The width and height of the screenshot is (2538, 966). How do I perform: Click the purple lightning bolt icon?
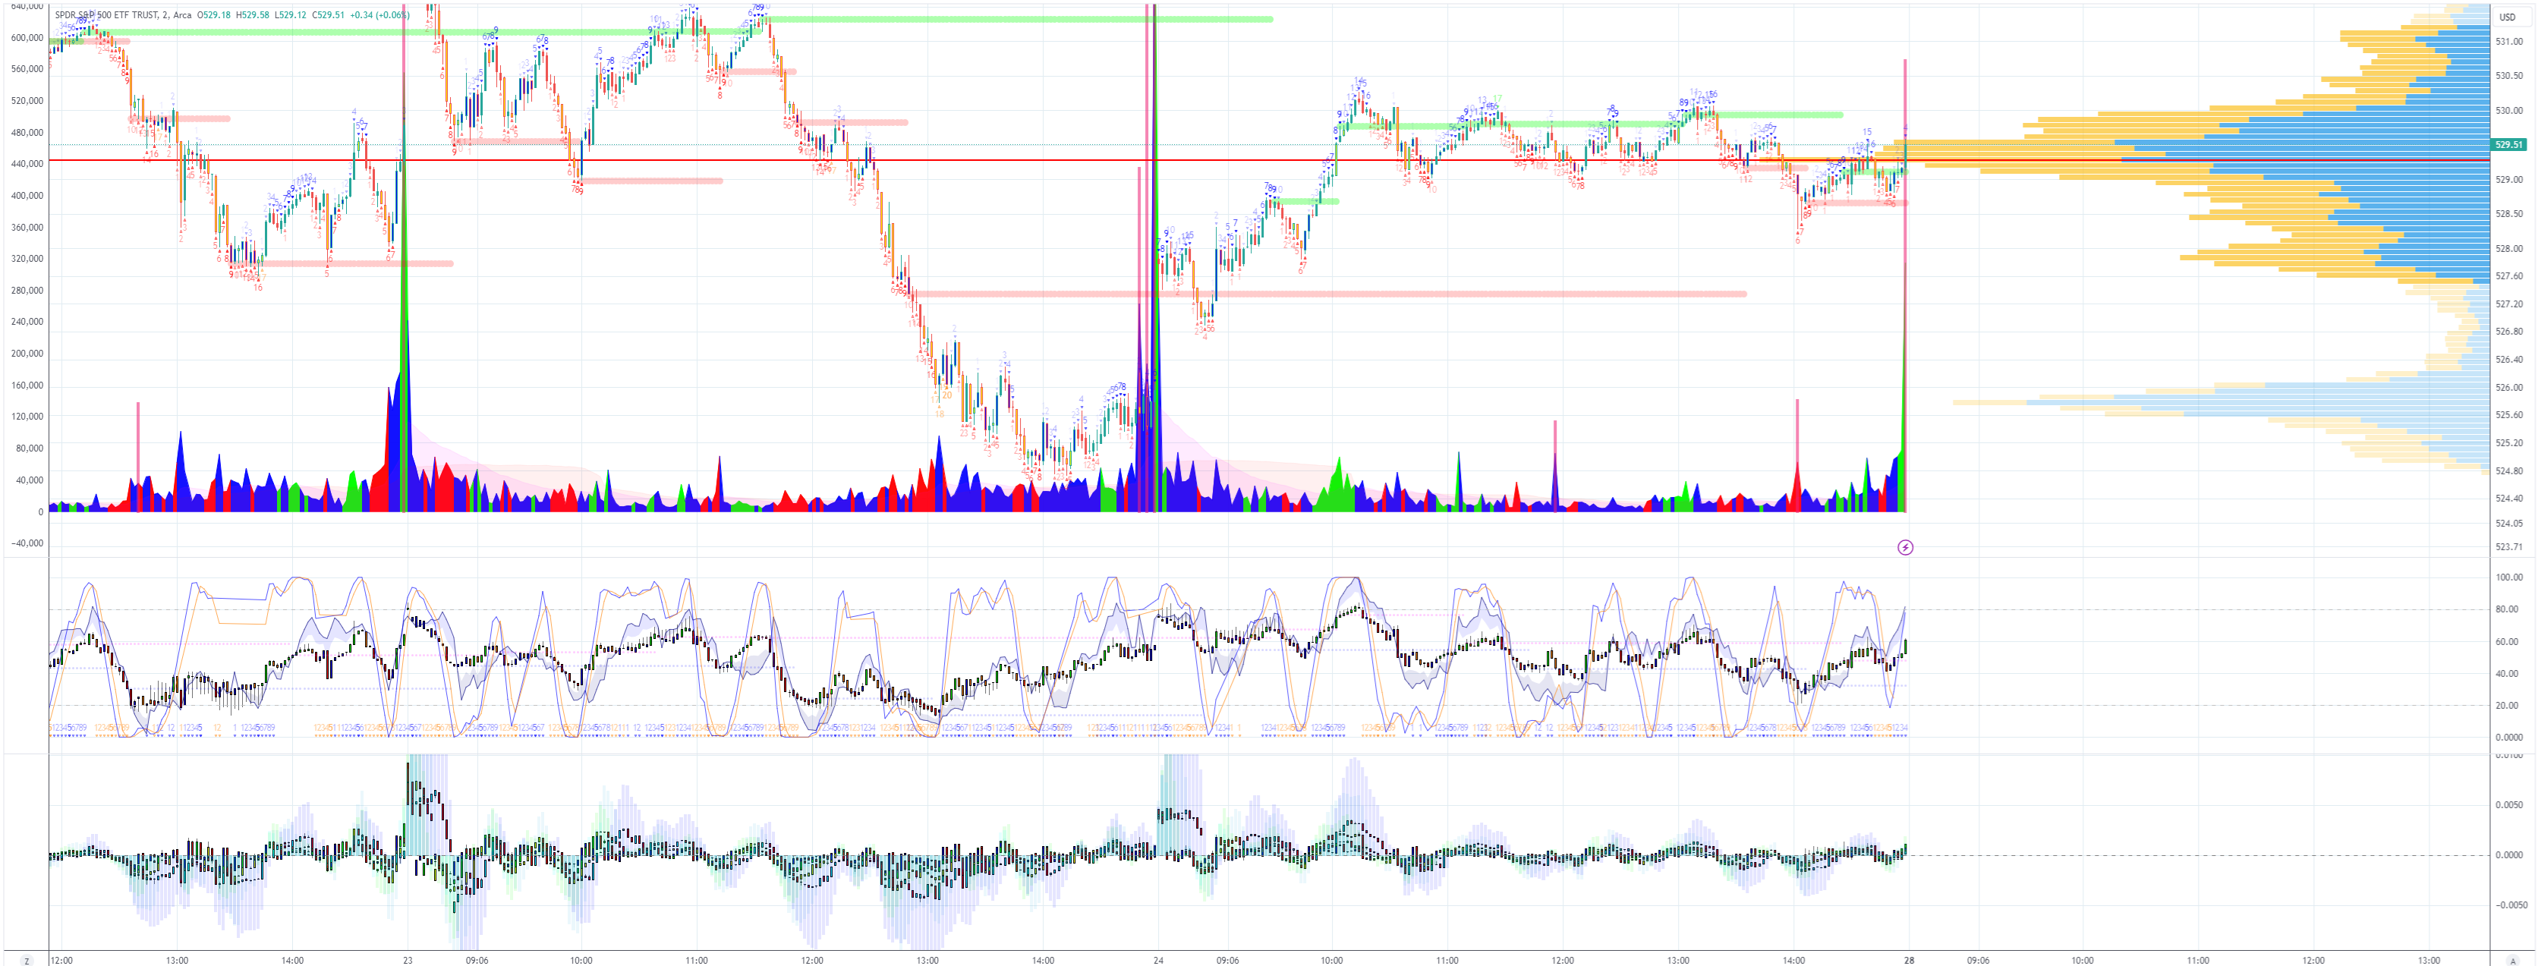[1904, 546]
